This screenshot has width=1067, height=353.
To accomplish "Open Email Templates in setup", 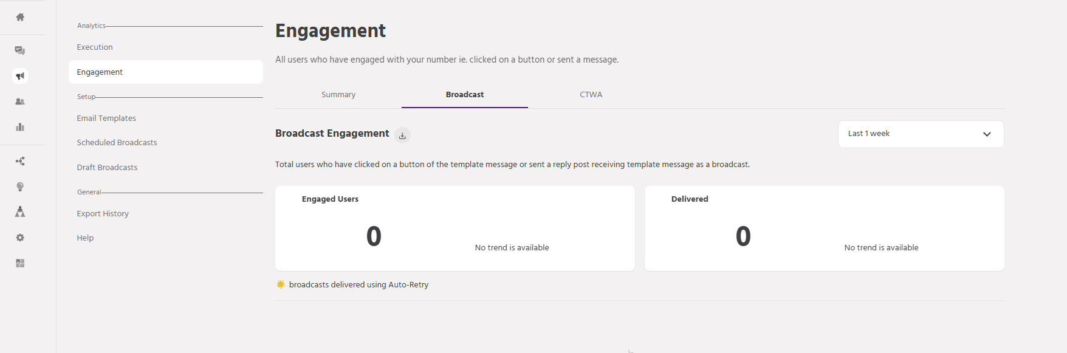I will [x=106, y=118].
